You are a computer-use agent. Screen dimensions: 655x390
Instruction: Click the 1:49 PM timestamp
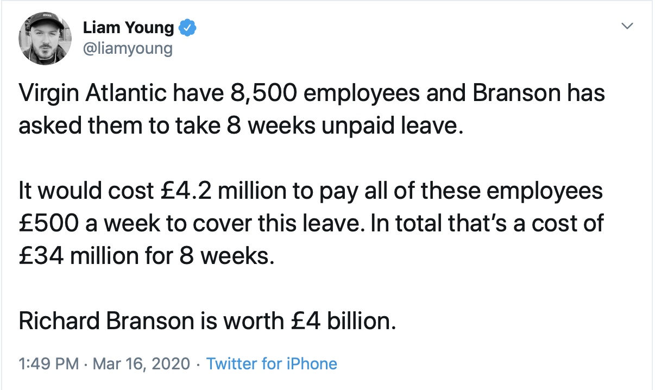coord(49,363)
